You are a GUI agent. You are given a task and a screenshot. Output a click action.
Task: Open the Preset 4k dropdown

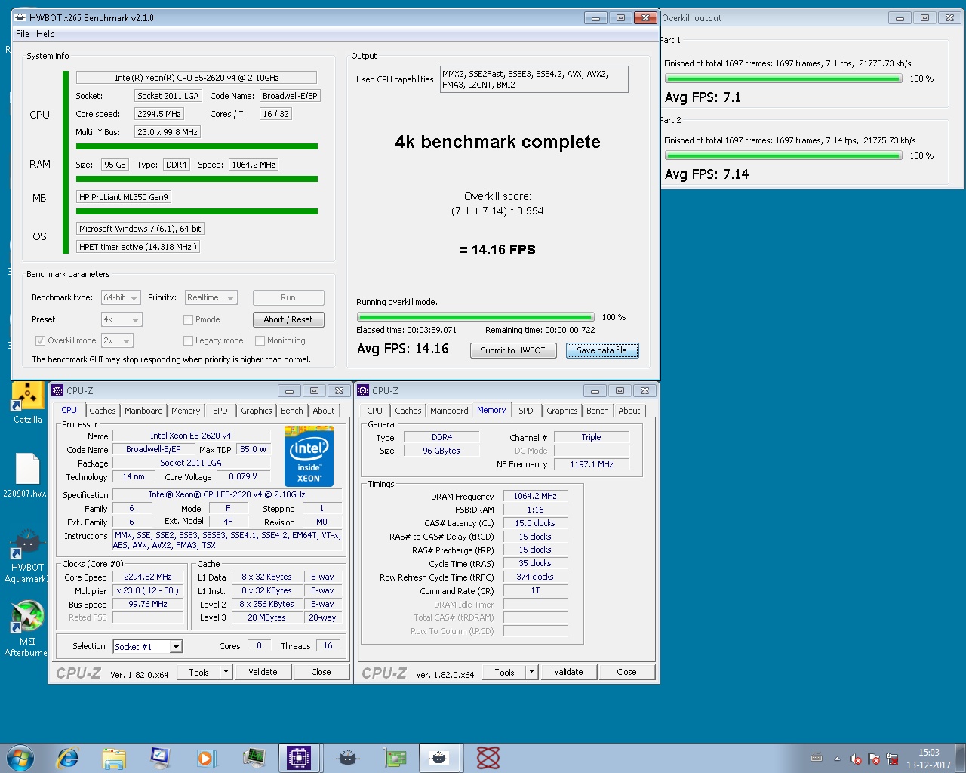[x=122, y=319]
